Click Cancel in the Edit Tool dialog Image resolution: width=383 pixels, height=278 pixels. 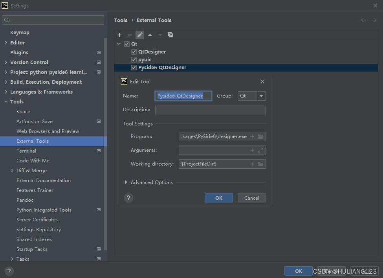coord(251,198)
